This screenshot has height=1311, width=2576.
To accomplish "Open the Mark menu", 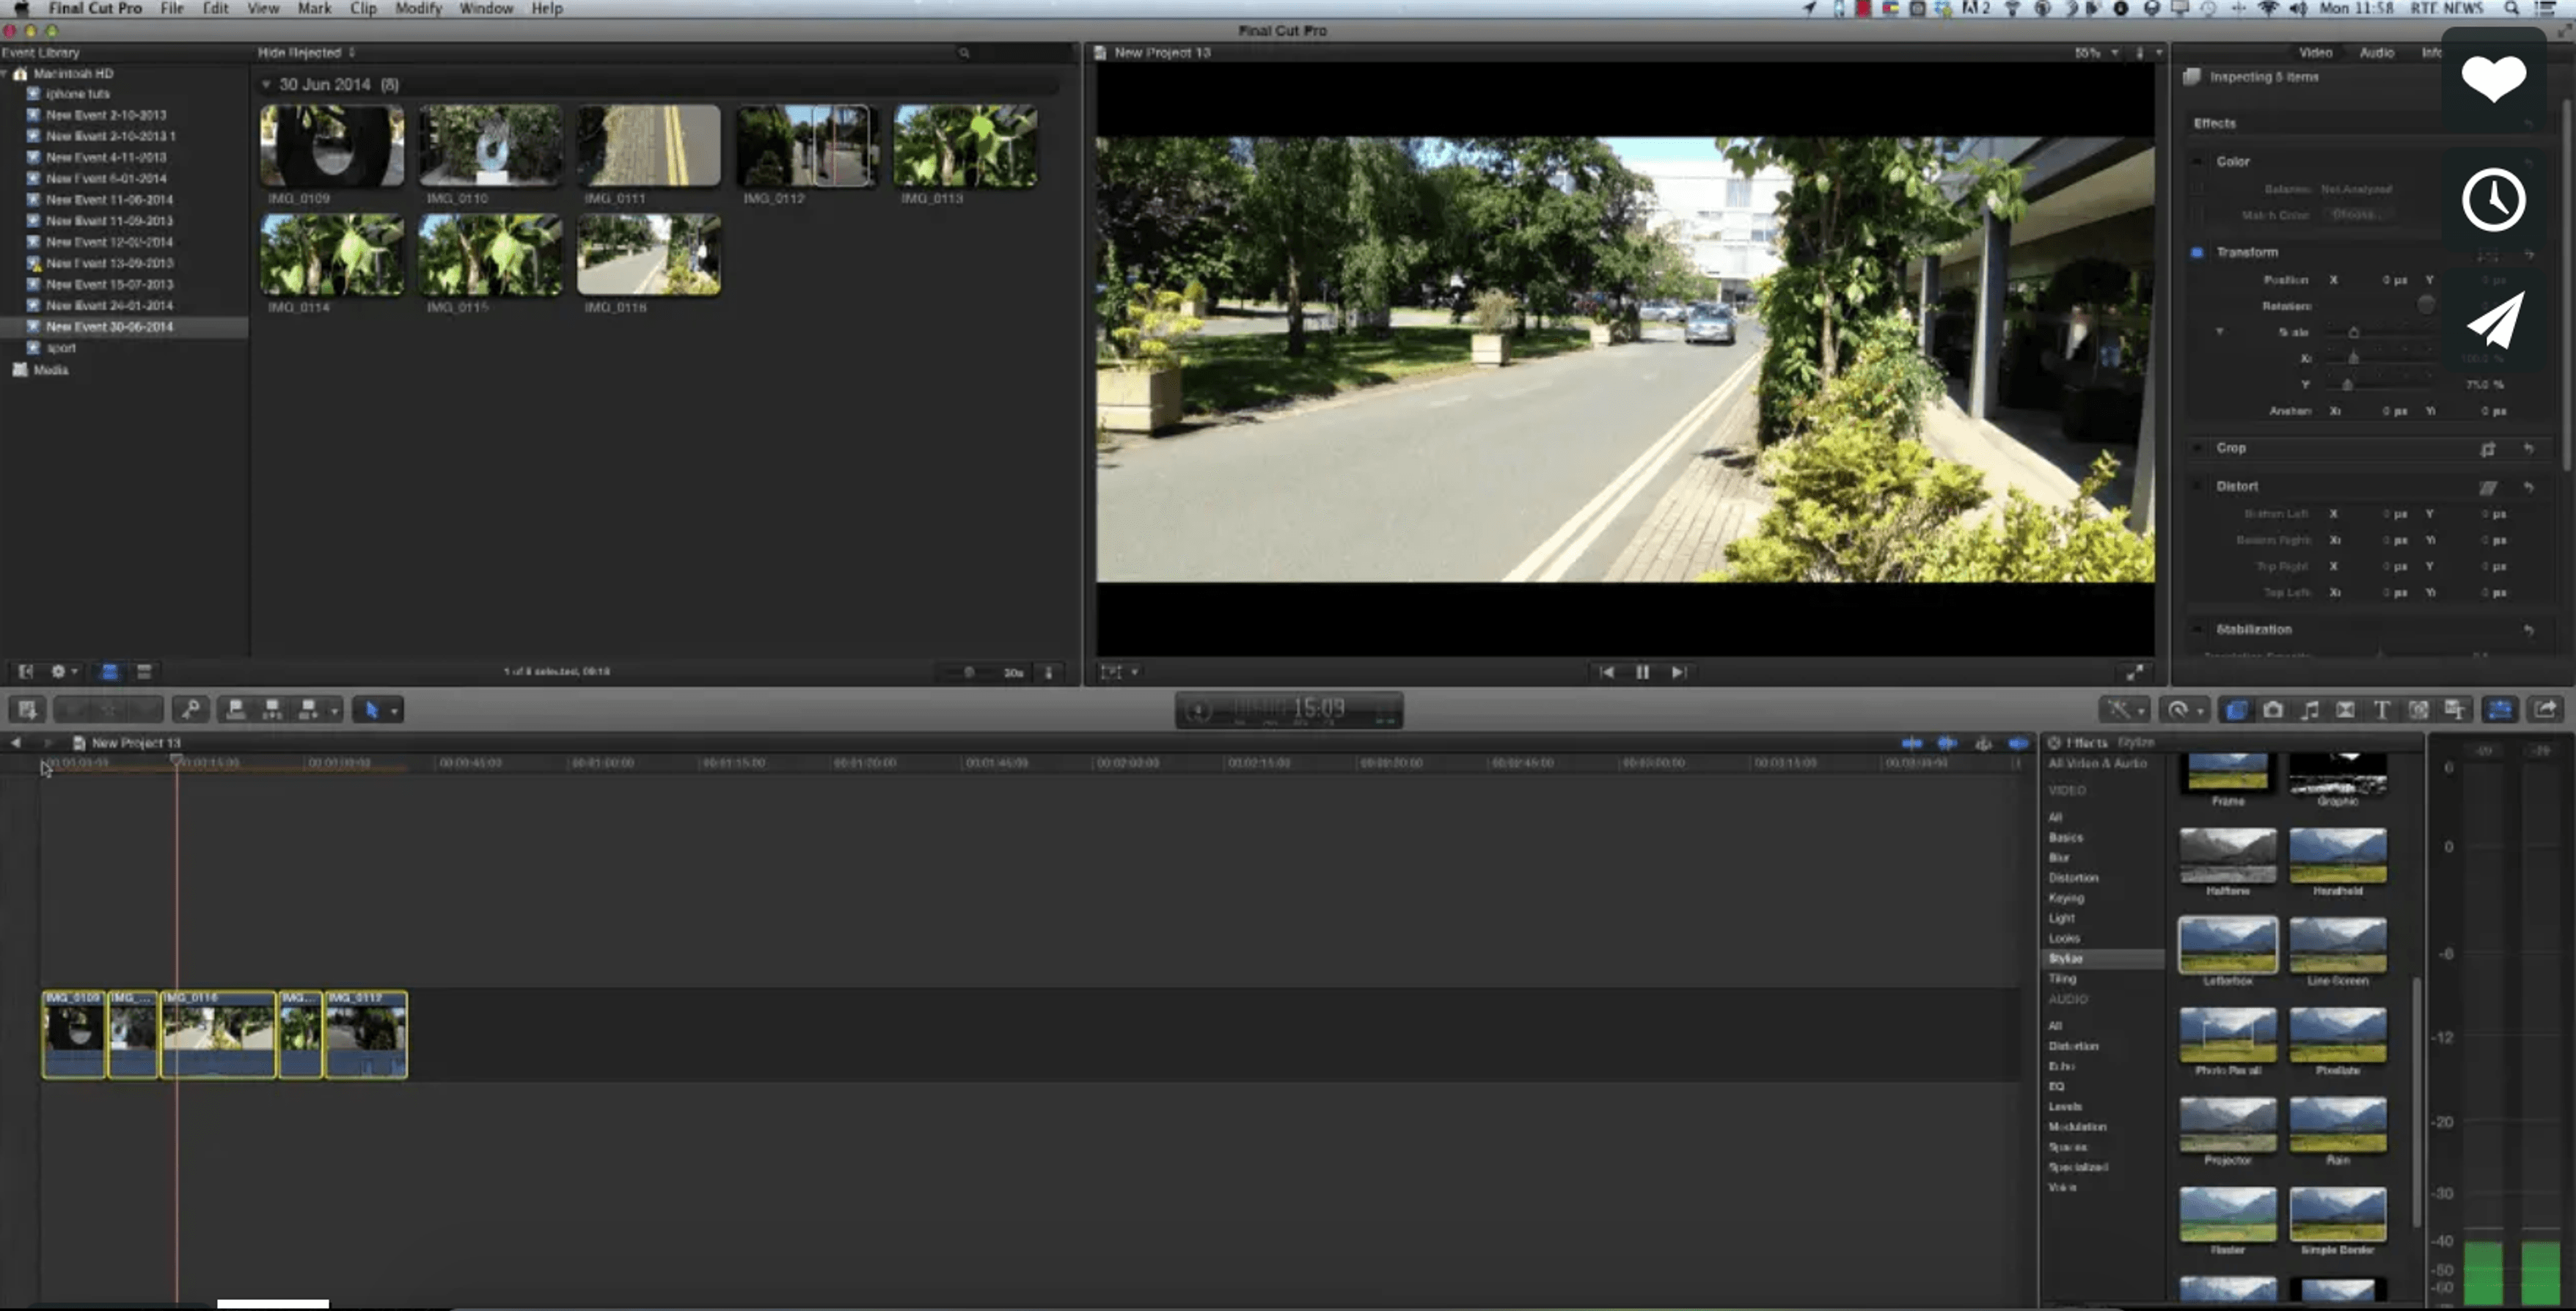I will click(x=314, y=8).
